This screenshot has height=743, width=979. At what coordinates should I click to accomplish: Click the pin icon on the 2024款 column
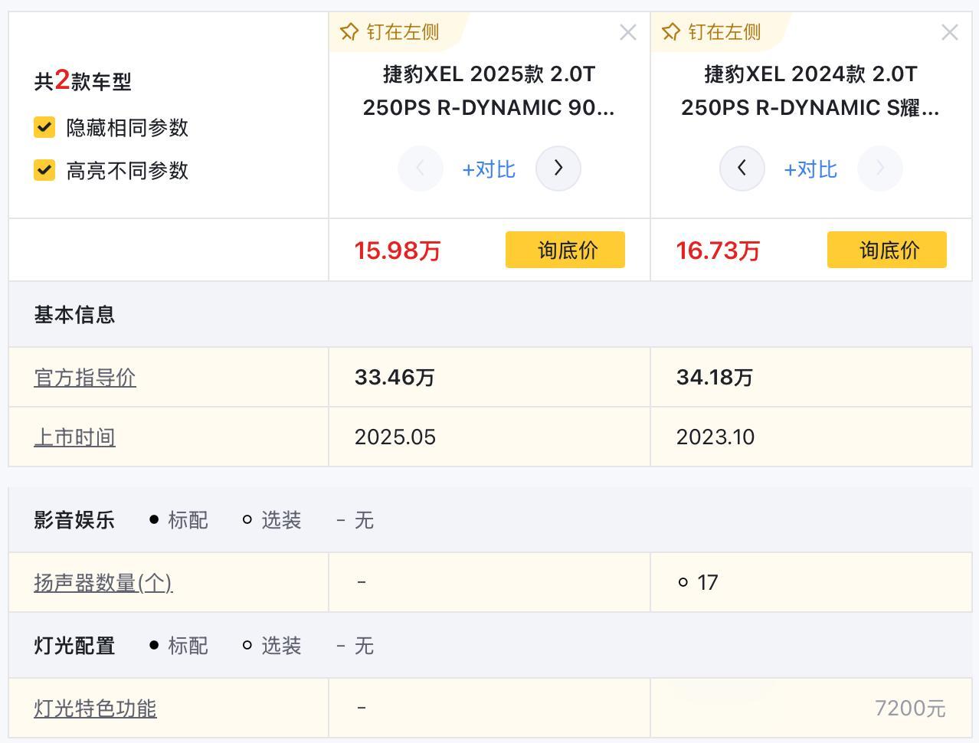tap(671, 32)
